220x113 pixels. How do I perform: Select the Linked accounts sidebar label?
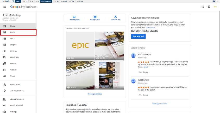point(16,105)
